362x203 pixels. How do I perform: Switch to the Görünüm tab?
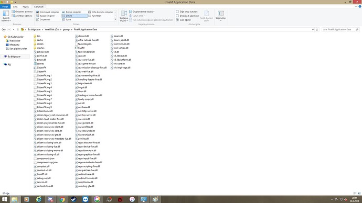tap(39, 7)
